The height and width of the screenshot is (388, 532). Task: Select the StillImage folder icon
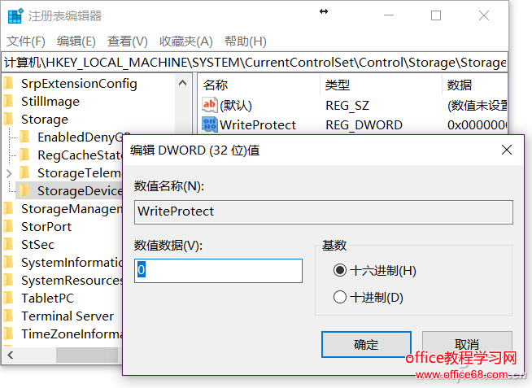pos(9,102)
